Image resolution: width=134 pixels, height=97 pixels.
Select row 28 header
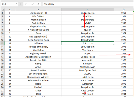point(2,94)
